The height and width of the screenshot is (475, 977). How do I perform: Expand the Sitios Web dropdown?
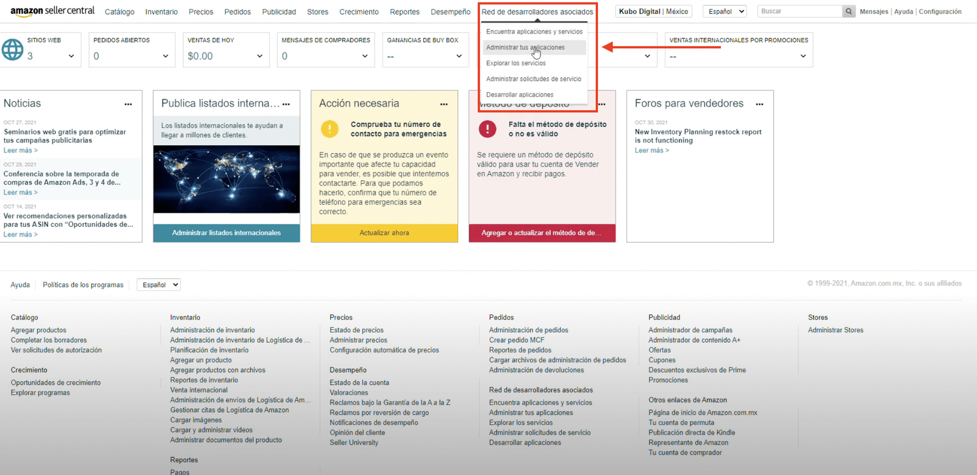[71, 56]
